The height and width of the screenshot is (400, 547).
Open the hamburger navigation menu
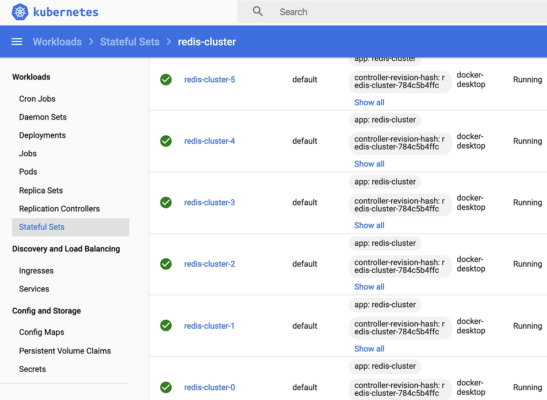tap(17, 41)
